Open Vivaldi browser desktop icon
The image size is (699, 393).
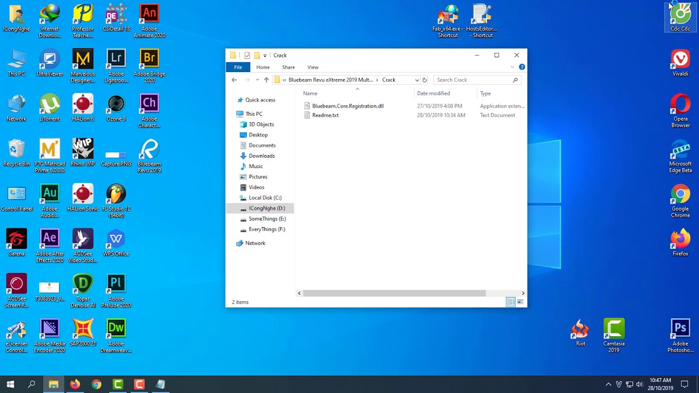pos(680,63)
